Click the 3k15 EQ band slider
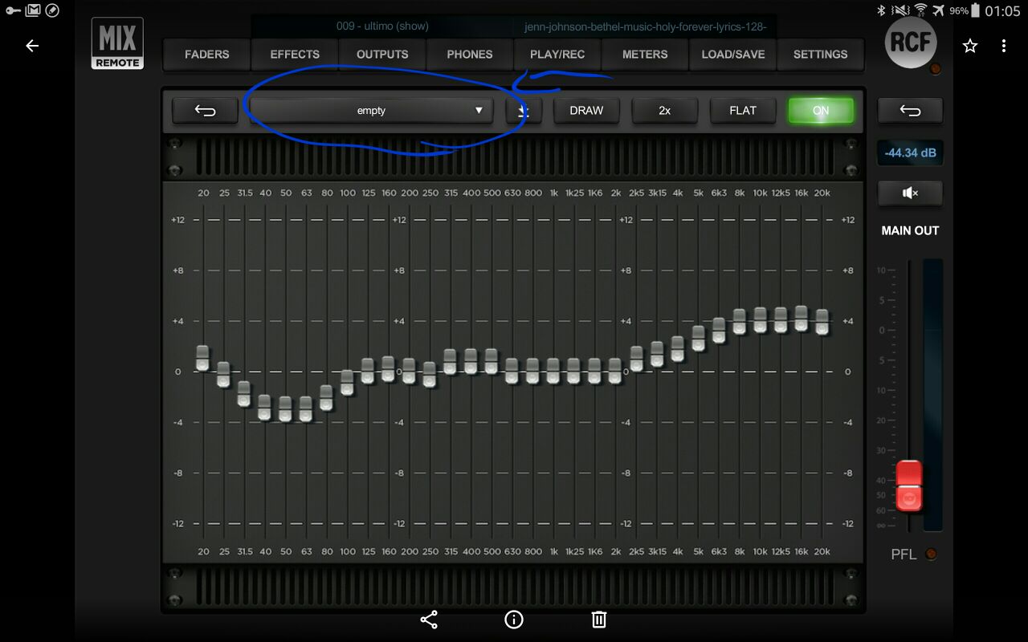Screen dimensions: 1028x642 click(657, 354)
